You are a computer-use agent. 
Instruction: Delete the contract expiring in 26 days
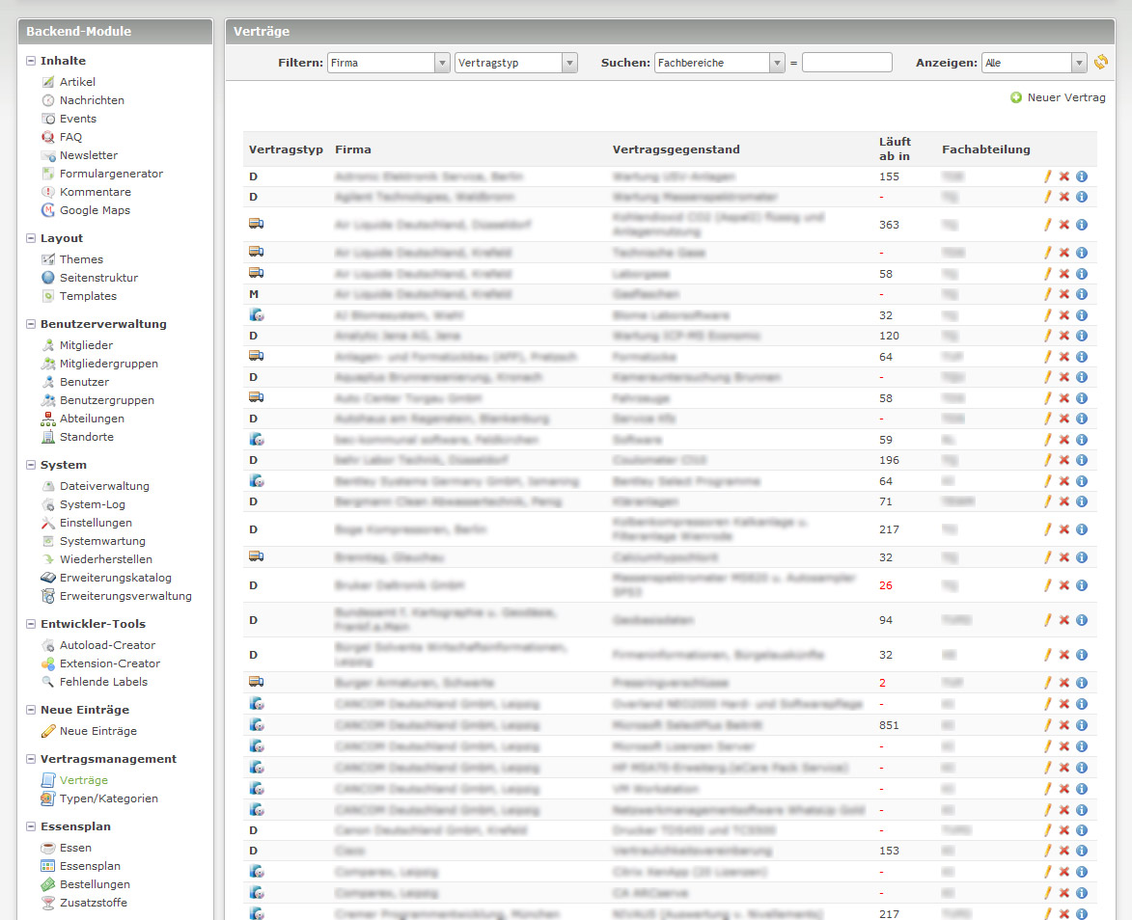tap(1064, 585)
